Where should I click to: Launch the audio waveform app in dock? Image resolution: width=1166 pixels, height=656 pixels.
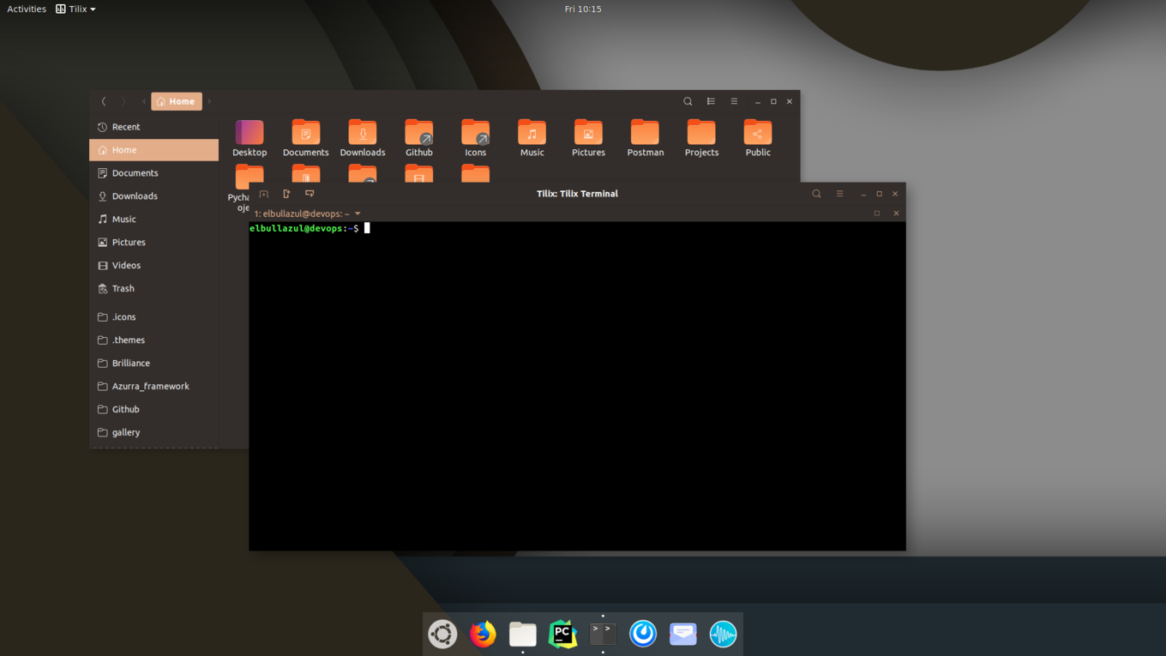point(723,635)
